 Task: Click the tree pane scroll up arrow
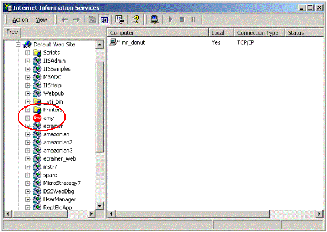[x=100, y=44]
